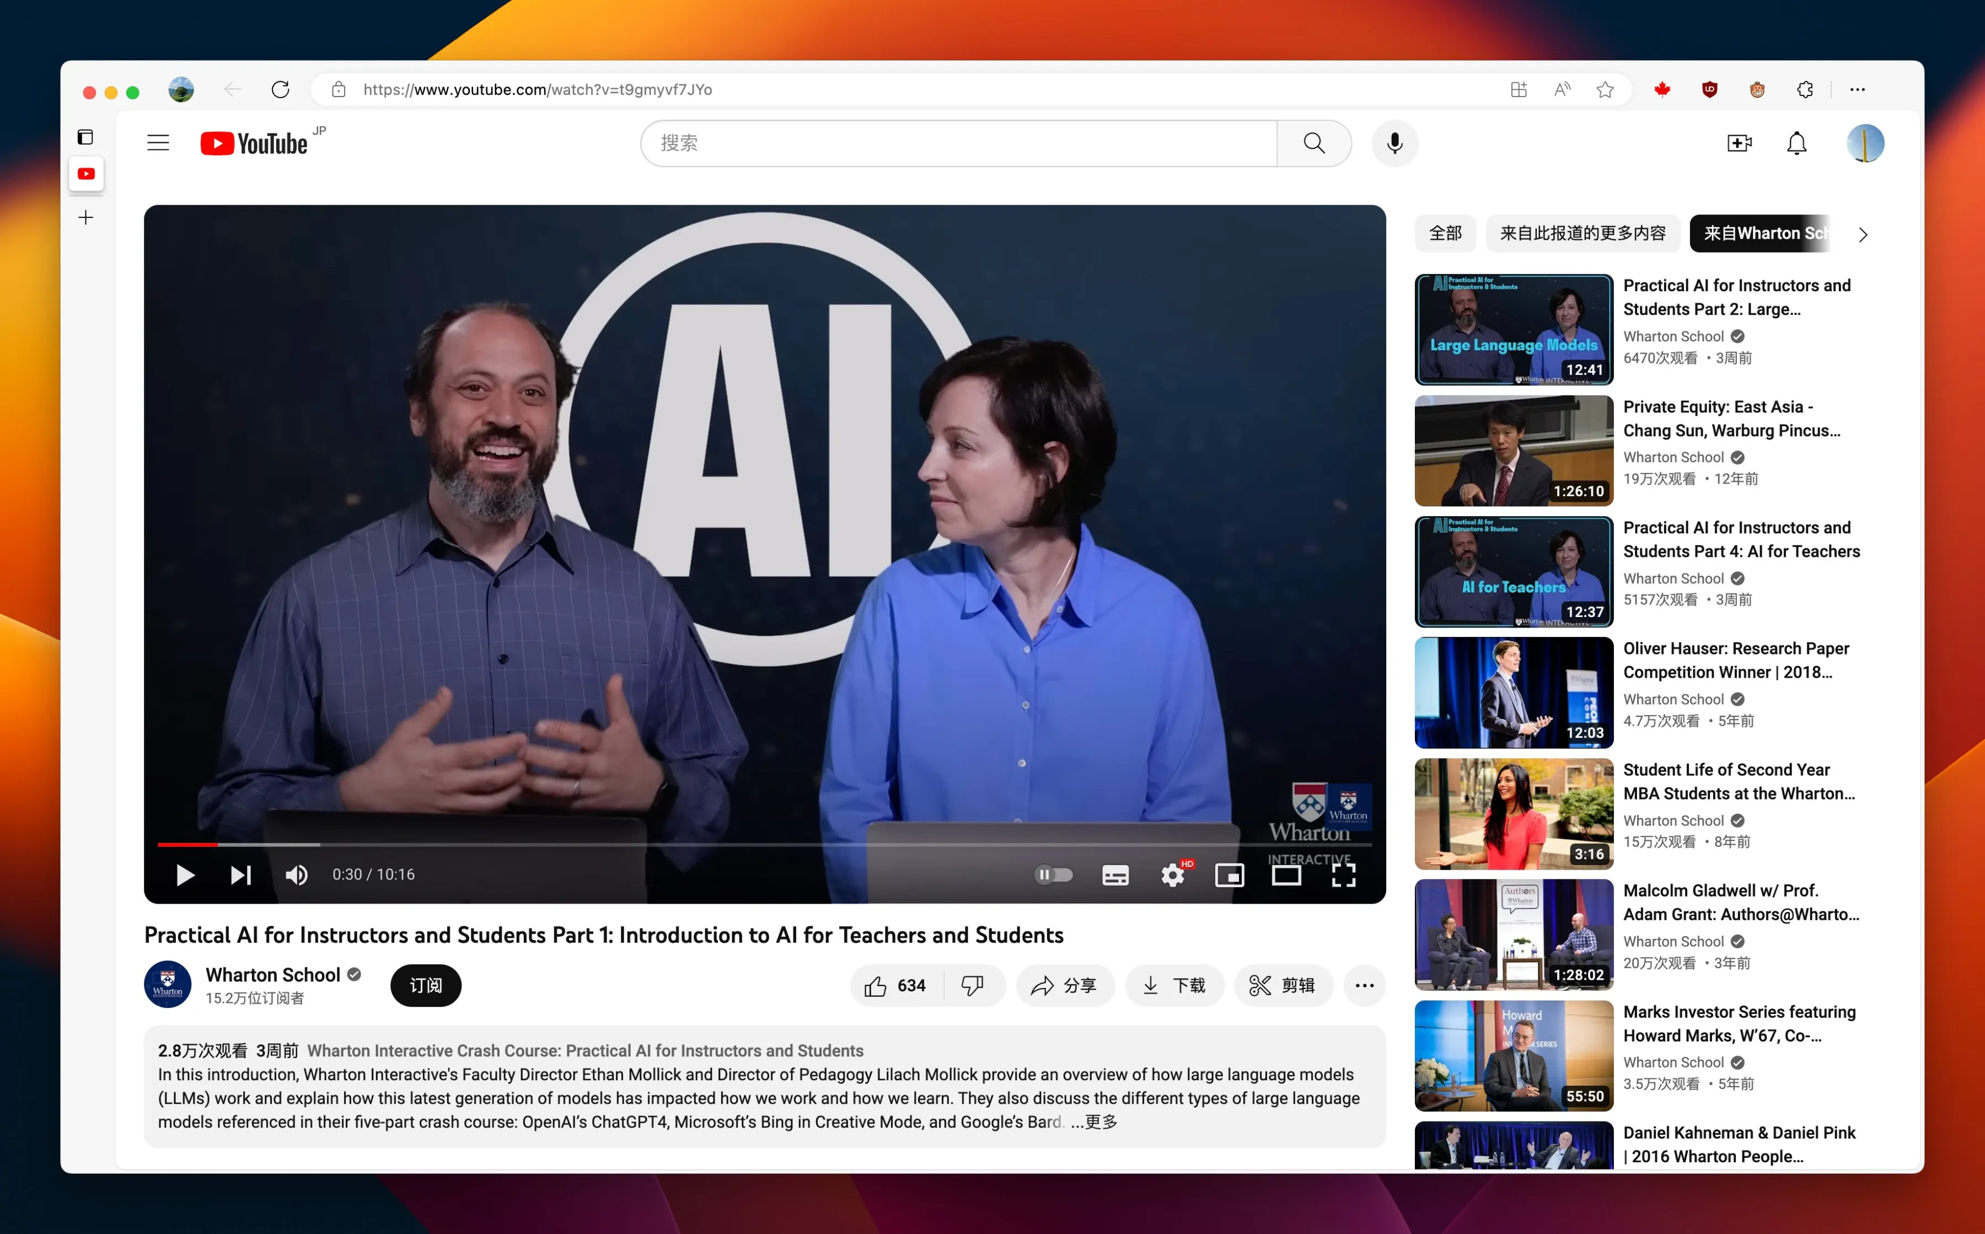Expand description with 更多 link

point(1101,1122)
